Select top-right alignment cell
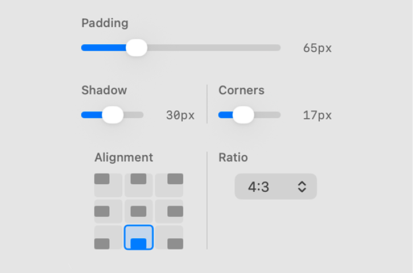The height and width of the screenshot is (273, 413). click(x=170, y=185)
